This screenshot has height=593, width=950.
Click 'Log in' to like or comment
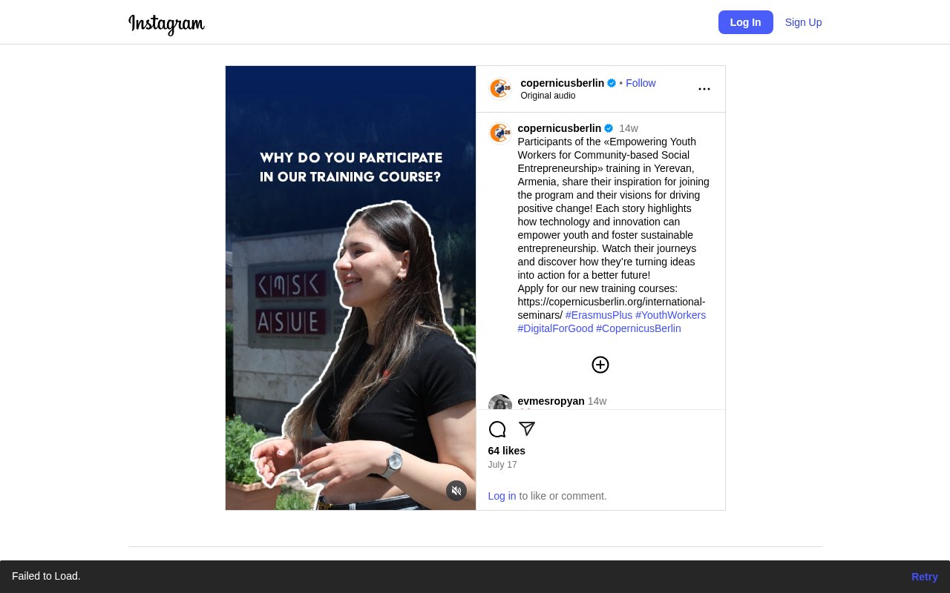[502, 496]
